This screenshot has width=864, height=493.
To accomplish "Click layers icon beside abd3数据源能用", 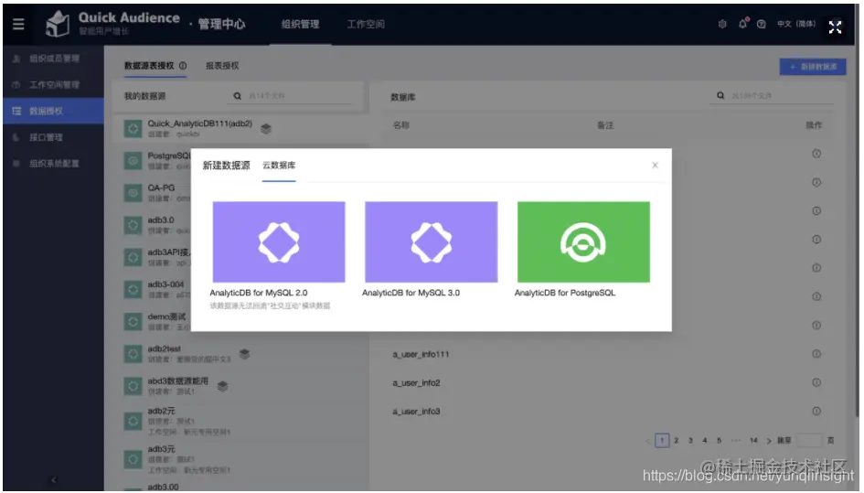I will 222,385.
